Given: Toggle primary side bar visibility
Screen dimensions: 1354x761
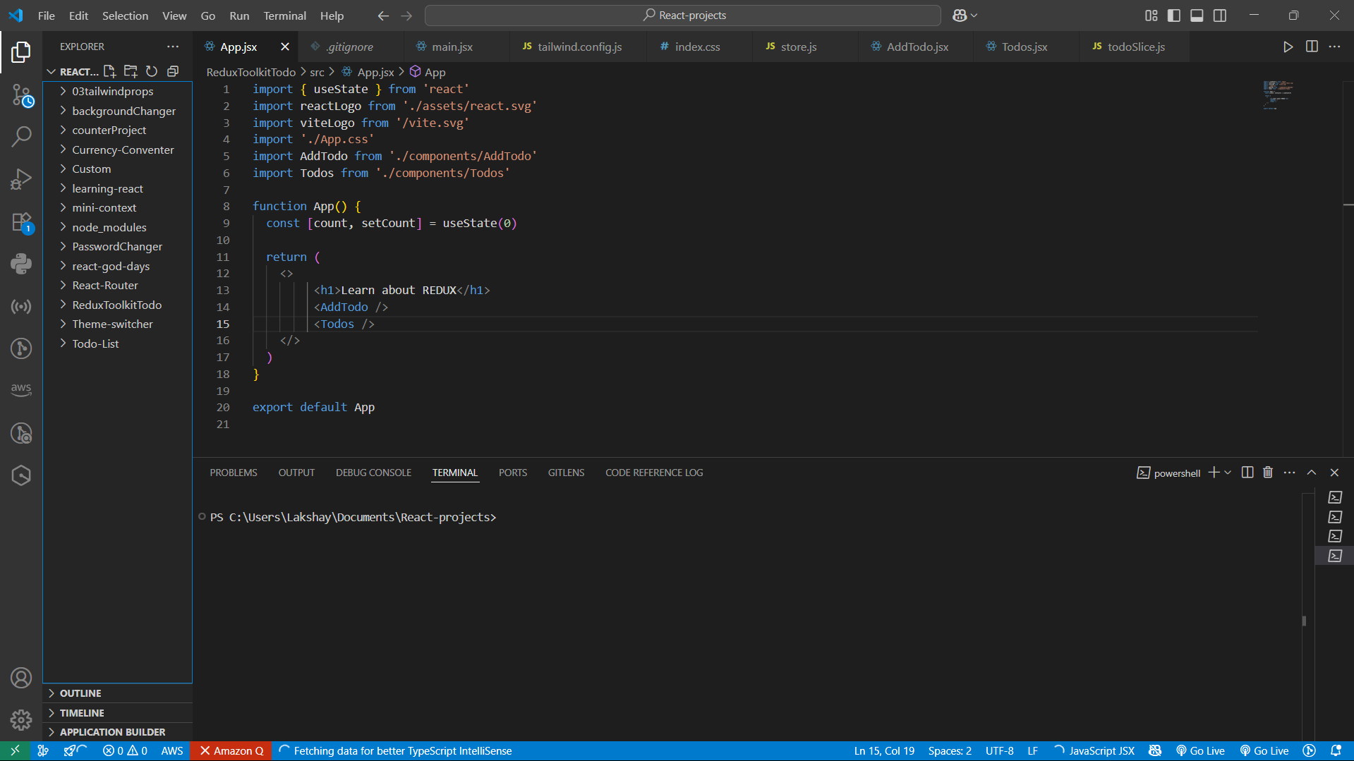Looking at the screenshot, I should pos(1174,16).
